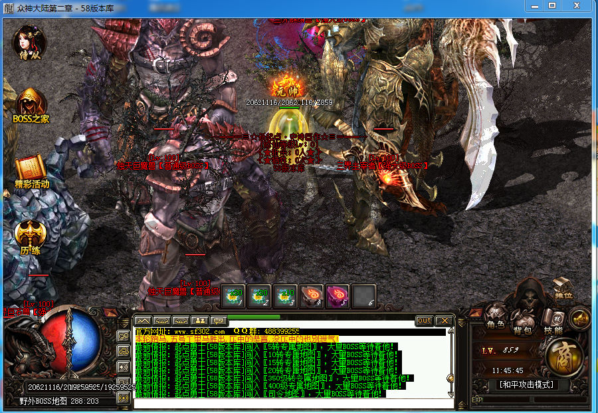
Task: Click the chat line mentioning 10转专属地图
Action: pyautogui.click(x=266, y=354)
